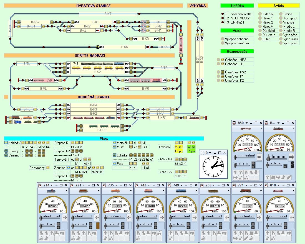Reverse direction arrow in train 742 panel
This screenshot has height=244, width=305.
click(x=161, y=217)
